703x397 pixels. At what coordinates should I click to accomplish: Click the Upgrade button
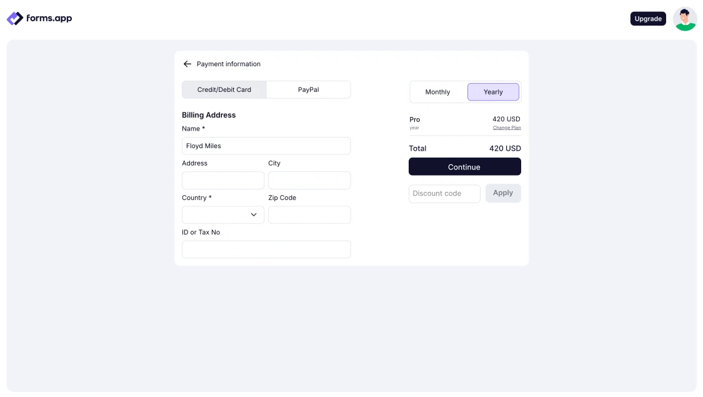[648, 19]
